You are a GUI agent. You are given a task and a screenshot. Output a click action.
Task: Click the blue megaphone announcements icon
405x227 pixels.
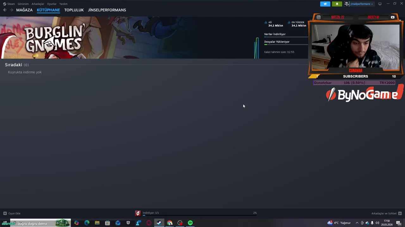point(325,4)
